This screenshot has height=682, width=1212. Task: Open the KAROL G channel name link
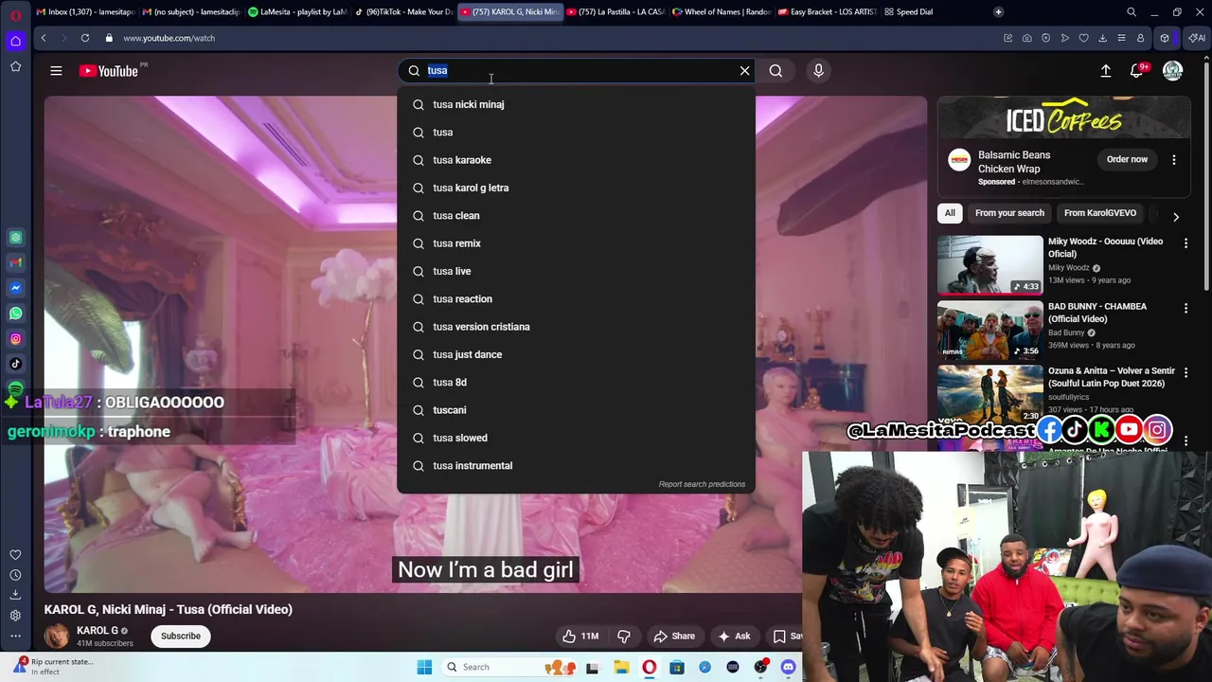[x=98, y=631]
